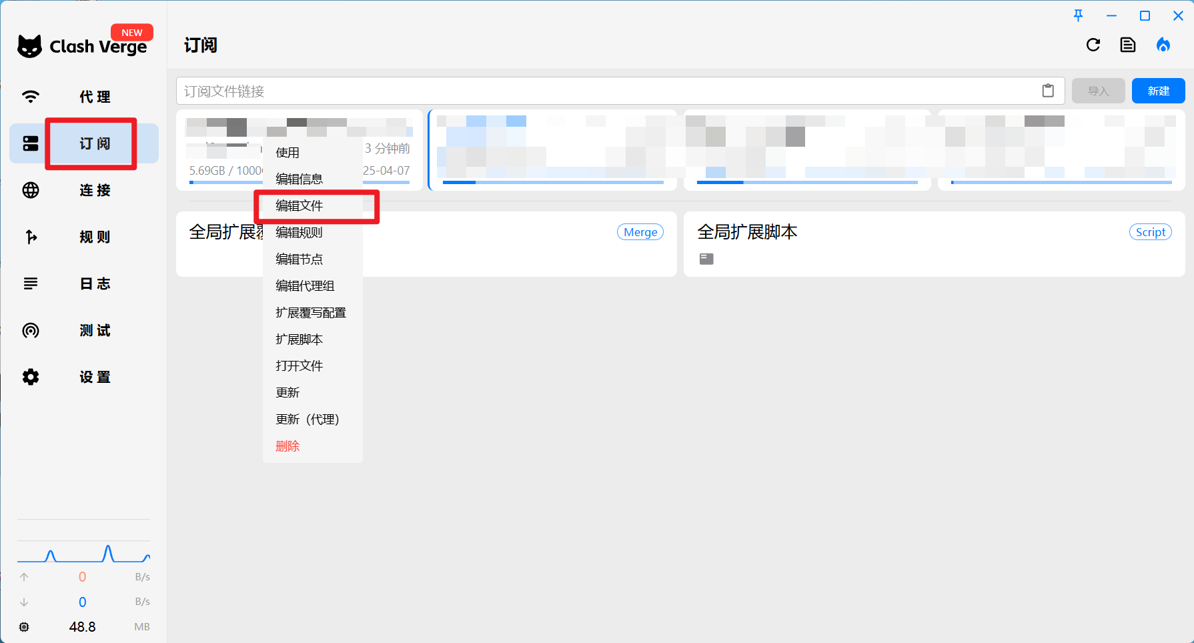Click the memory chip usage icon
The image size is (1194, 643).
pos(24,627)
